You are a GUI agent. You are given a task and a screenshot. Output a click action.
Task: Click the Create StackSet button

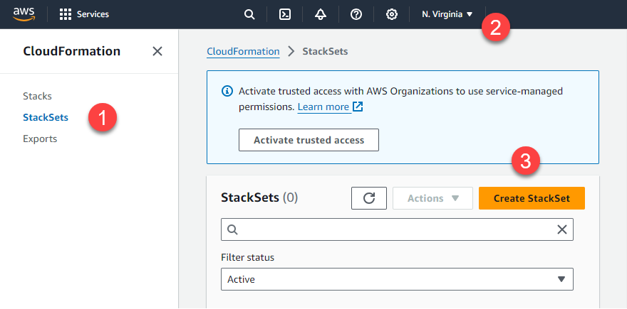(532, 198)
